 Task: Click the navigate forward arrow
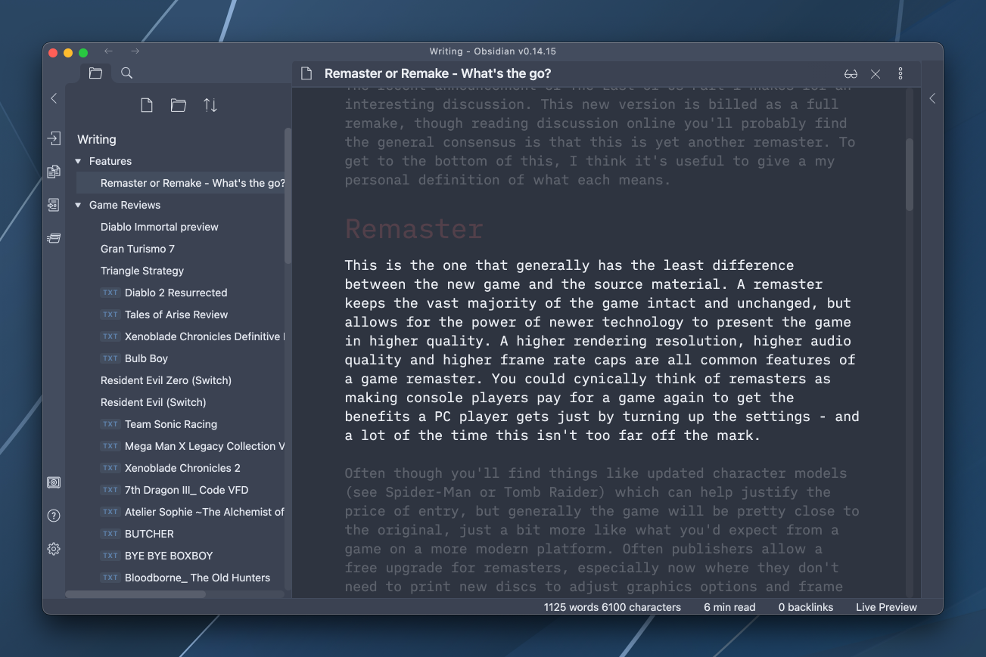click(x=135, y=51)
